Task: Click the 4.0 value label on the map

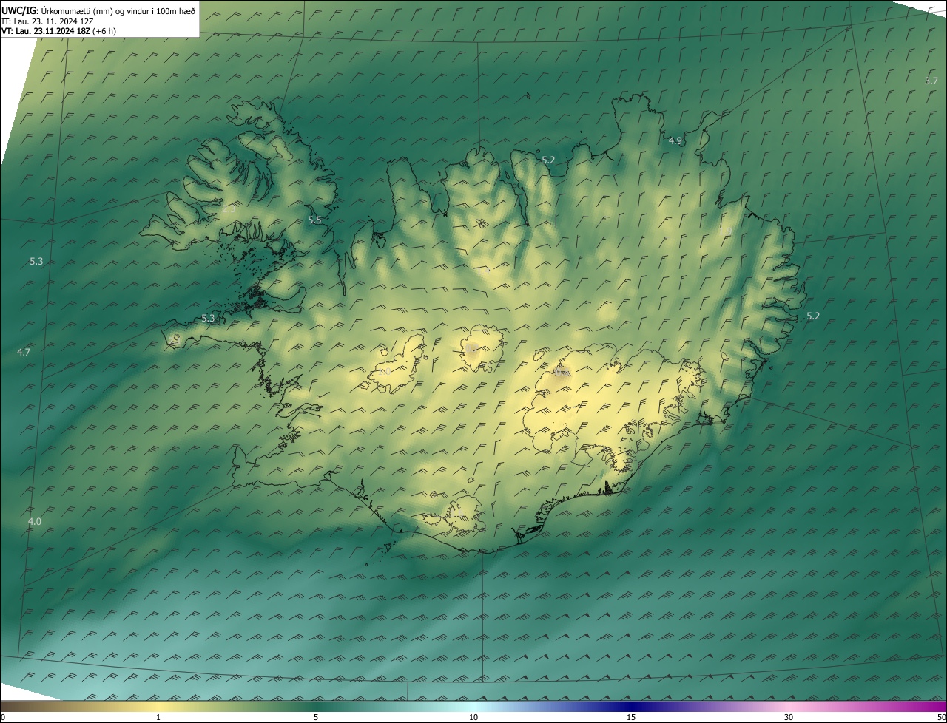Action: click(x=35, y=521)
